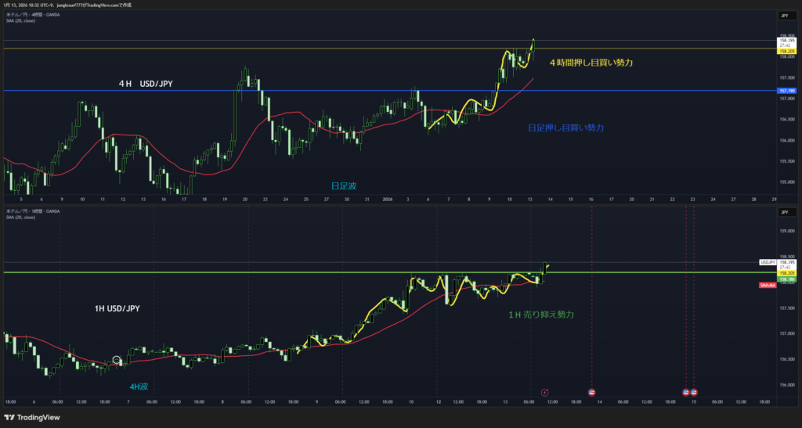
Task: Open the JPY currency selector on upper chart
Action: click(x=784, y=16)
